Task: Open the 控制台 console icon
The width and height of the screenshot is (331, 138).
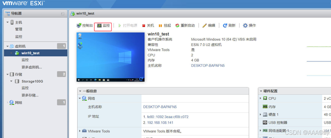Action: (x=79, y=26)
